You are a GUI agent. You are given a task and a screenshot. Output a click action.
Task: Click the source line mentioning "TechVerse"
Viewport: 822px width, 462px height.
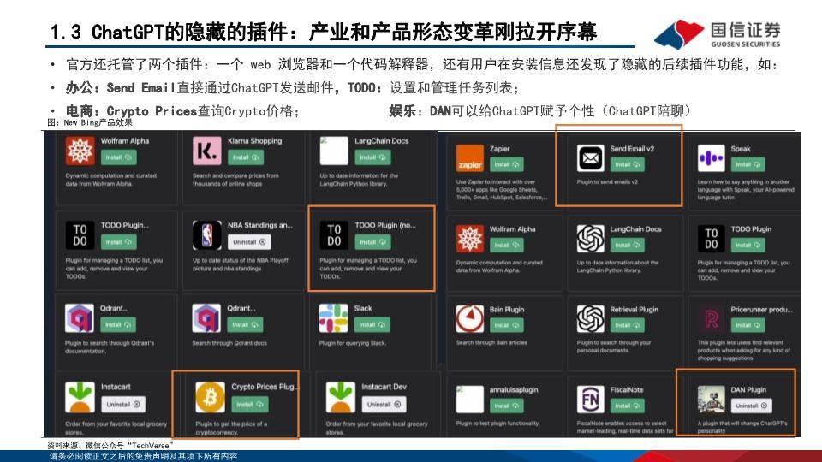click(x=110, y=445)
